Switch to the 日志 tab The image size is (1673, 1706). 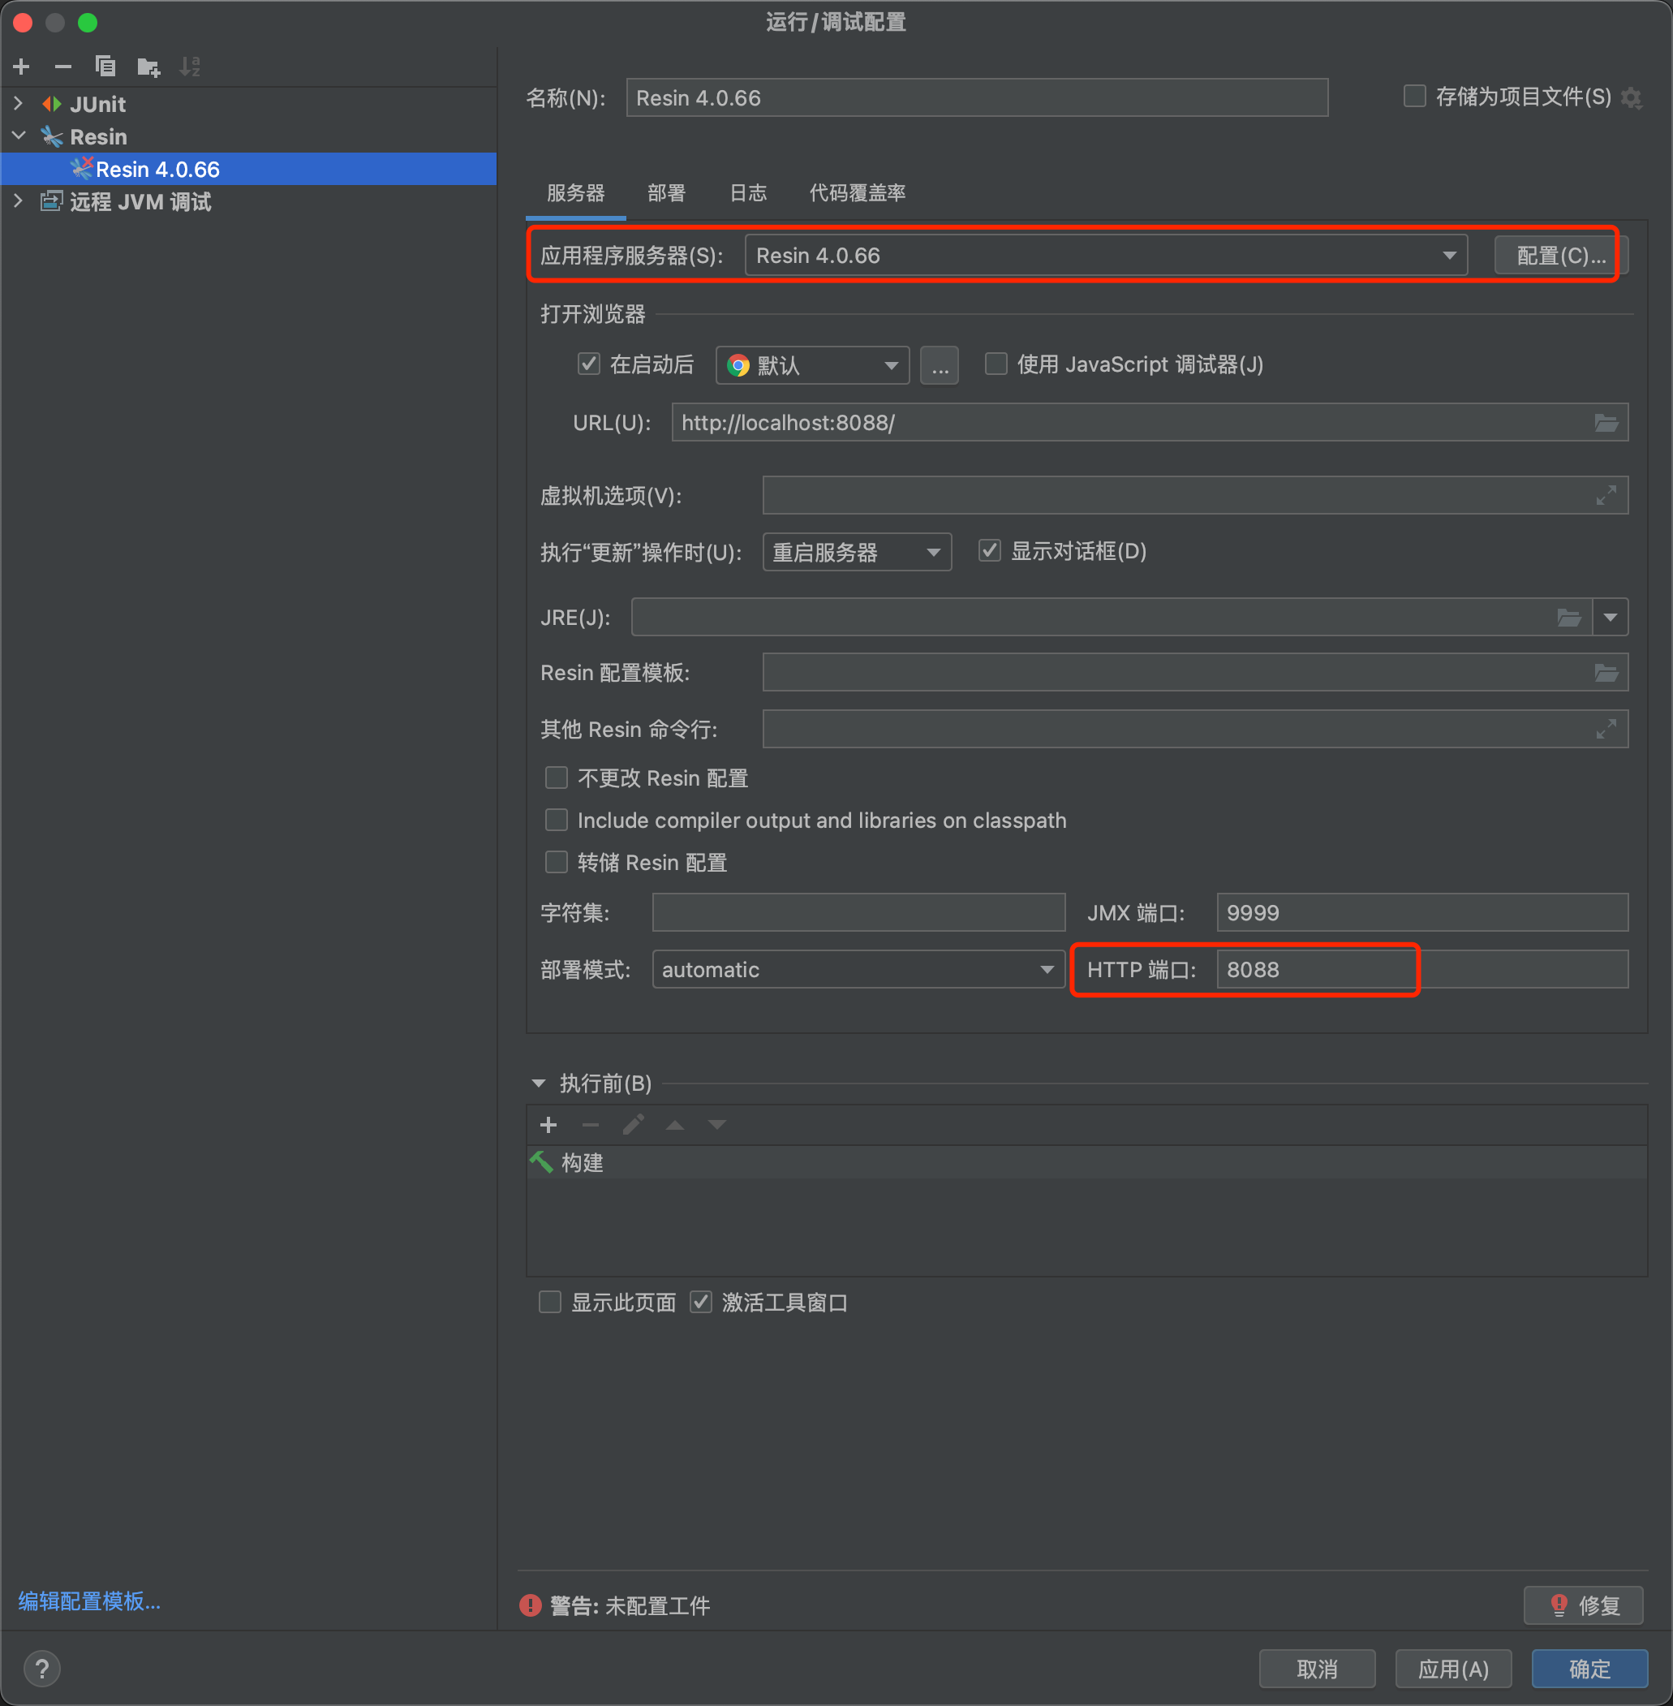(748, 193)
